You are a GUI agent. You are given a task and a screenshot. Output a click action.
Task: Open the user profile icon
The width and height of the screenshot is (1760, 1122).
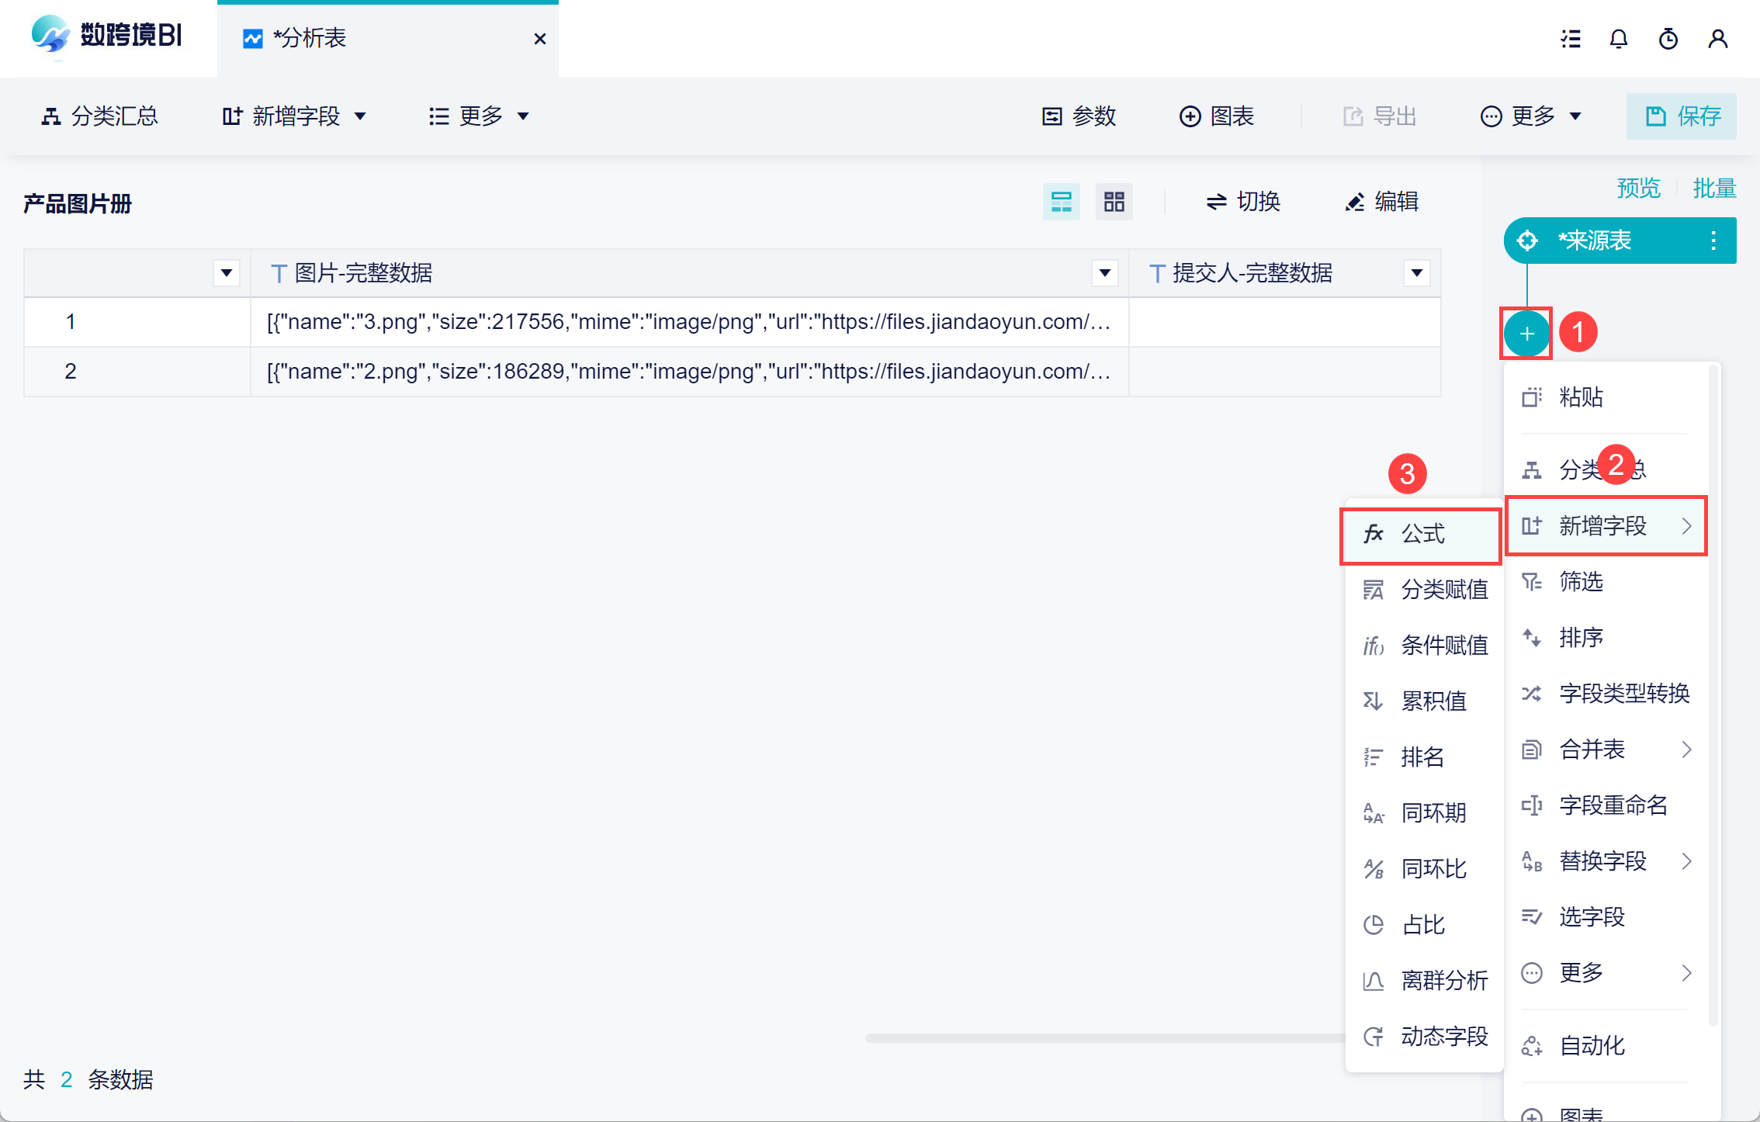click(1717, 39)
